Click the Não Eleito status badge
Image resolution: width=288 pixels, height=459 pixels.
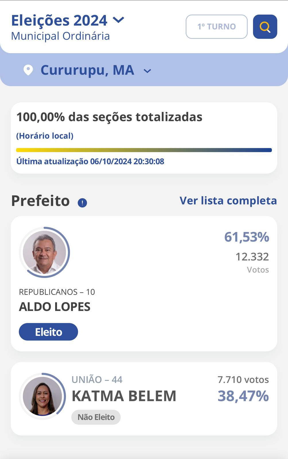click(x=96, y=417)
